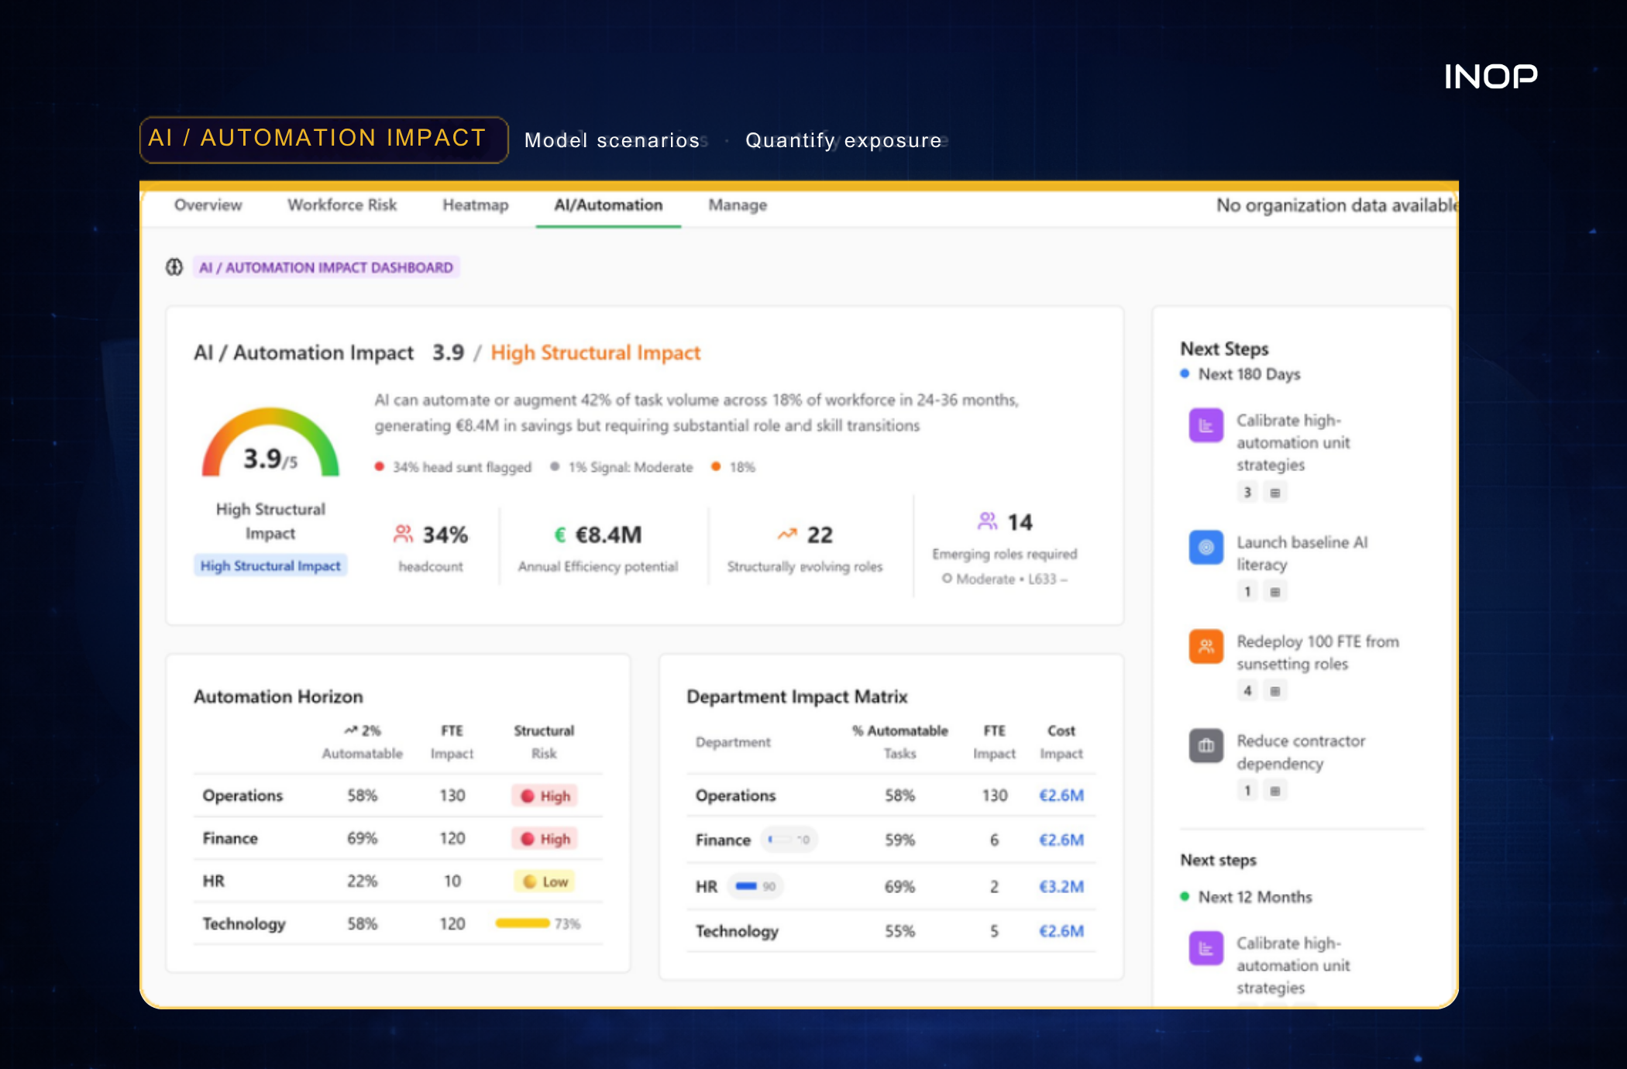The height and width of the screenshot is (1069, 1627).
Task: Click the list icon under Calibrate strategies count 3
Action: coord(1274,493)
